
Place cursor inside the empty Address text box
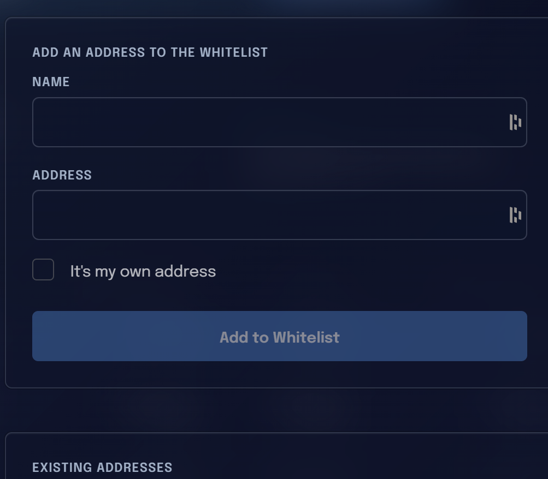pyautogui.click(x=280, y=215)
